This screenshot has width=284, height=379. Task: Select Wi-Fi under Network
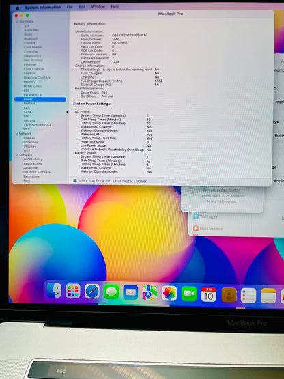(27, 151)
